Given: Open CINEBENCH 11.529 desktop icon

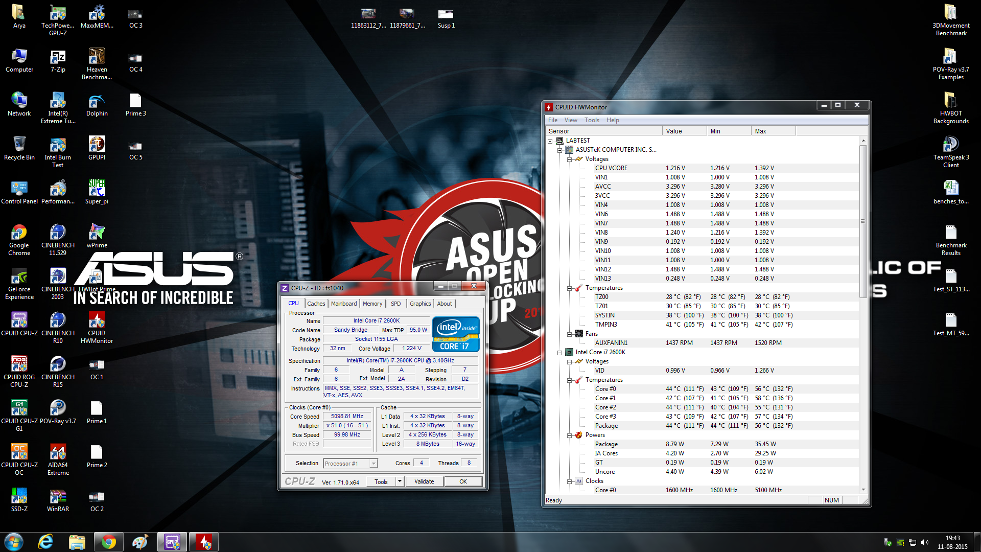Looking at the screenshot, I should click(58, 239).
